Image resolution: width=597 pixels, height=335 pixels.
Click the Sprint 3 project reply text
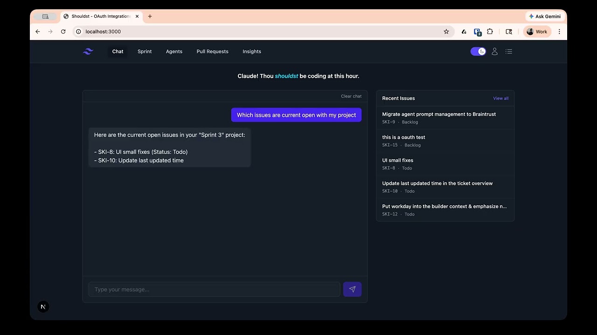pyautogui.click(x=169, y=135)
